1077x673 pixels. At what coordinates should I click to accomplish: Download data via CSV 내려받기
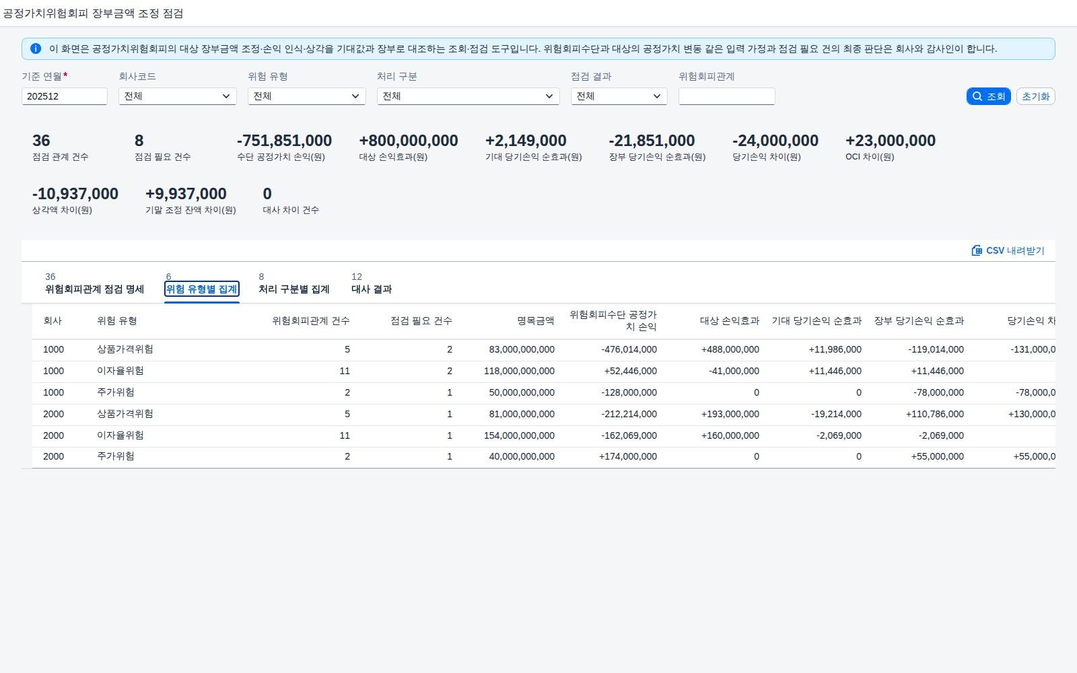pyautogui.click(x=1008, y=250)
